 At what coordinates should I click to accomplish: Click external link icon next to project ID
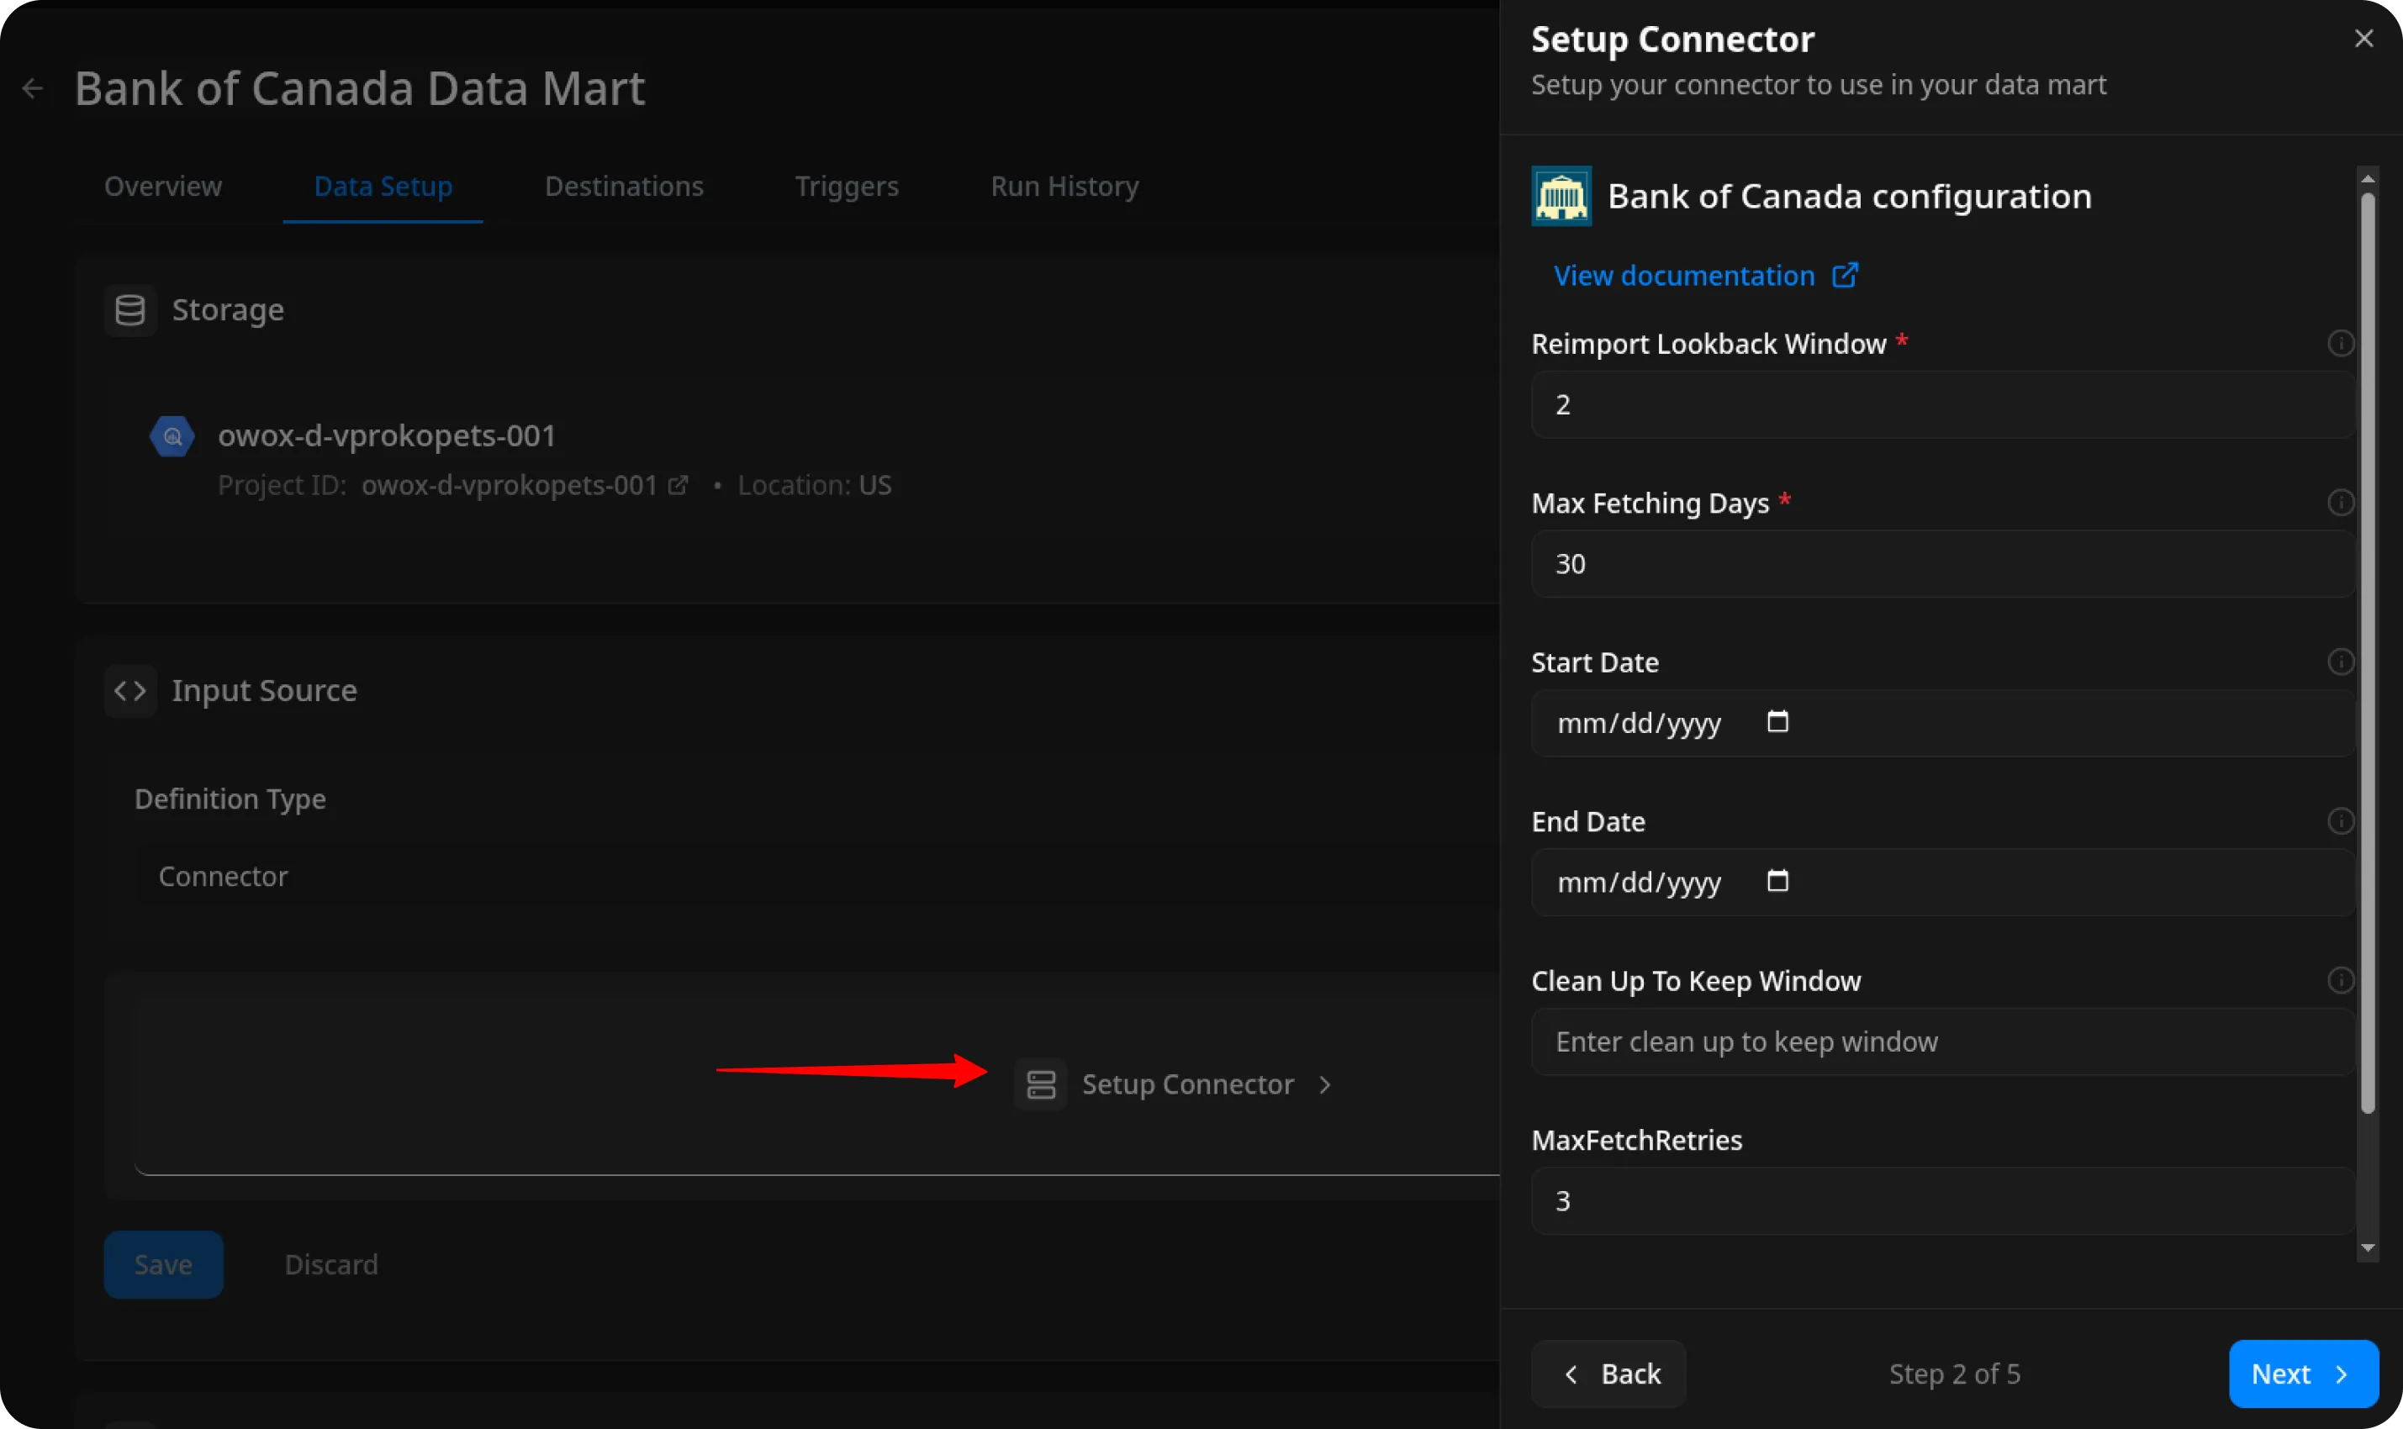[678, 485]
